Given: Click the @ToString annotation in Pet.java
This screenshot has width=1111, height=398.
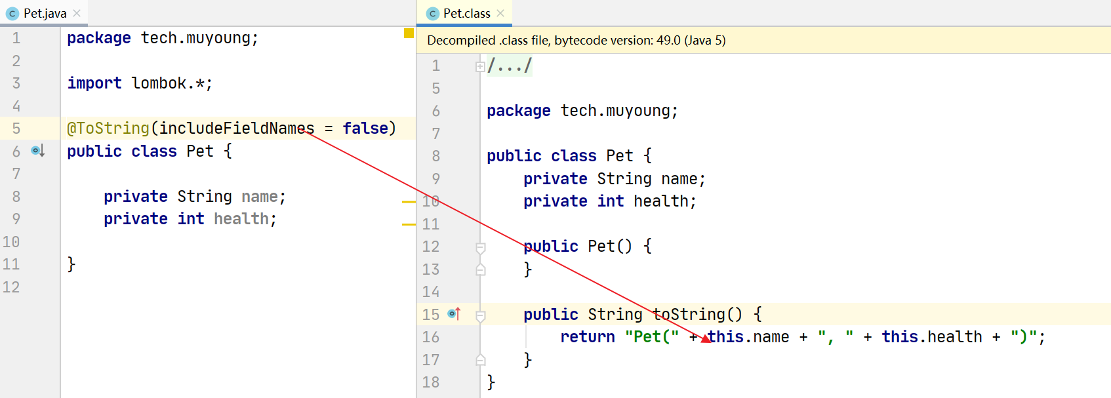Looking at the screenshot, I should click(x=108, y=129).
